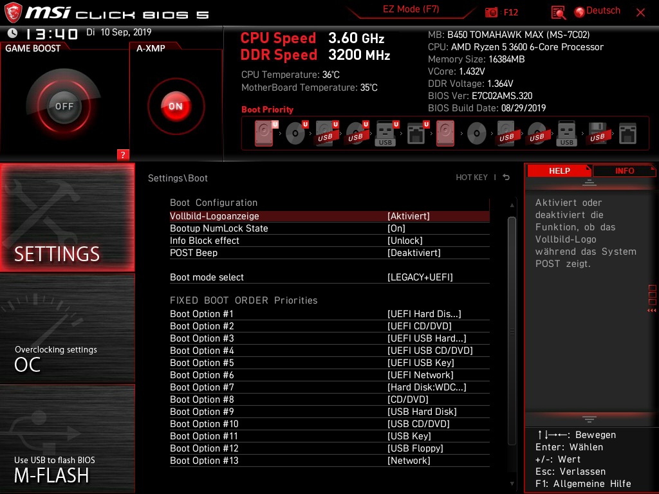Image resolution: width=659 pixels, height=494 pixels.
Task: Change Vollbild-Logoanzeige value Aktiviert
Action: [x=408, y=216]
